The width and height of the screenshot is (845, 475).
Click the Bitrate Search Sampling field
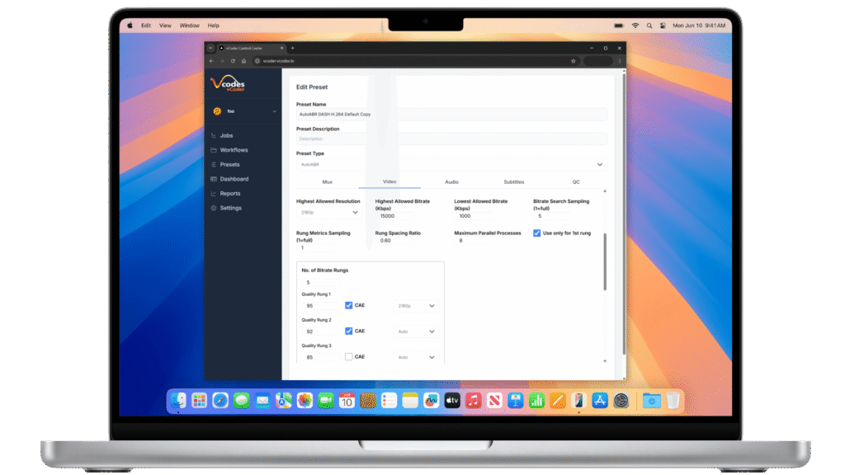[552, 216]
